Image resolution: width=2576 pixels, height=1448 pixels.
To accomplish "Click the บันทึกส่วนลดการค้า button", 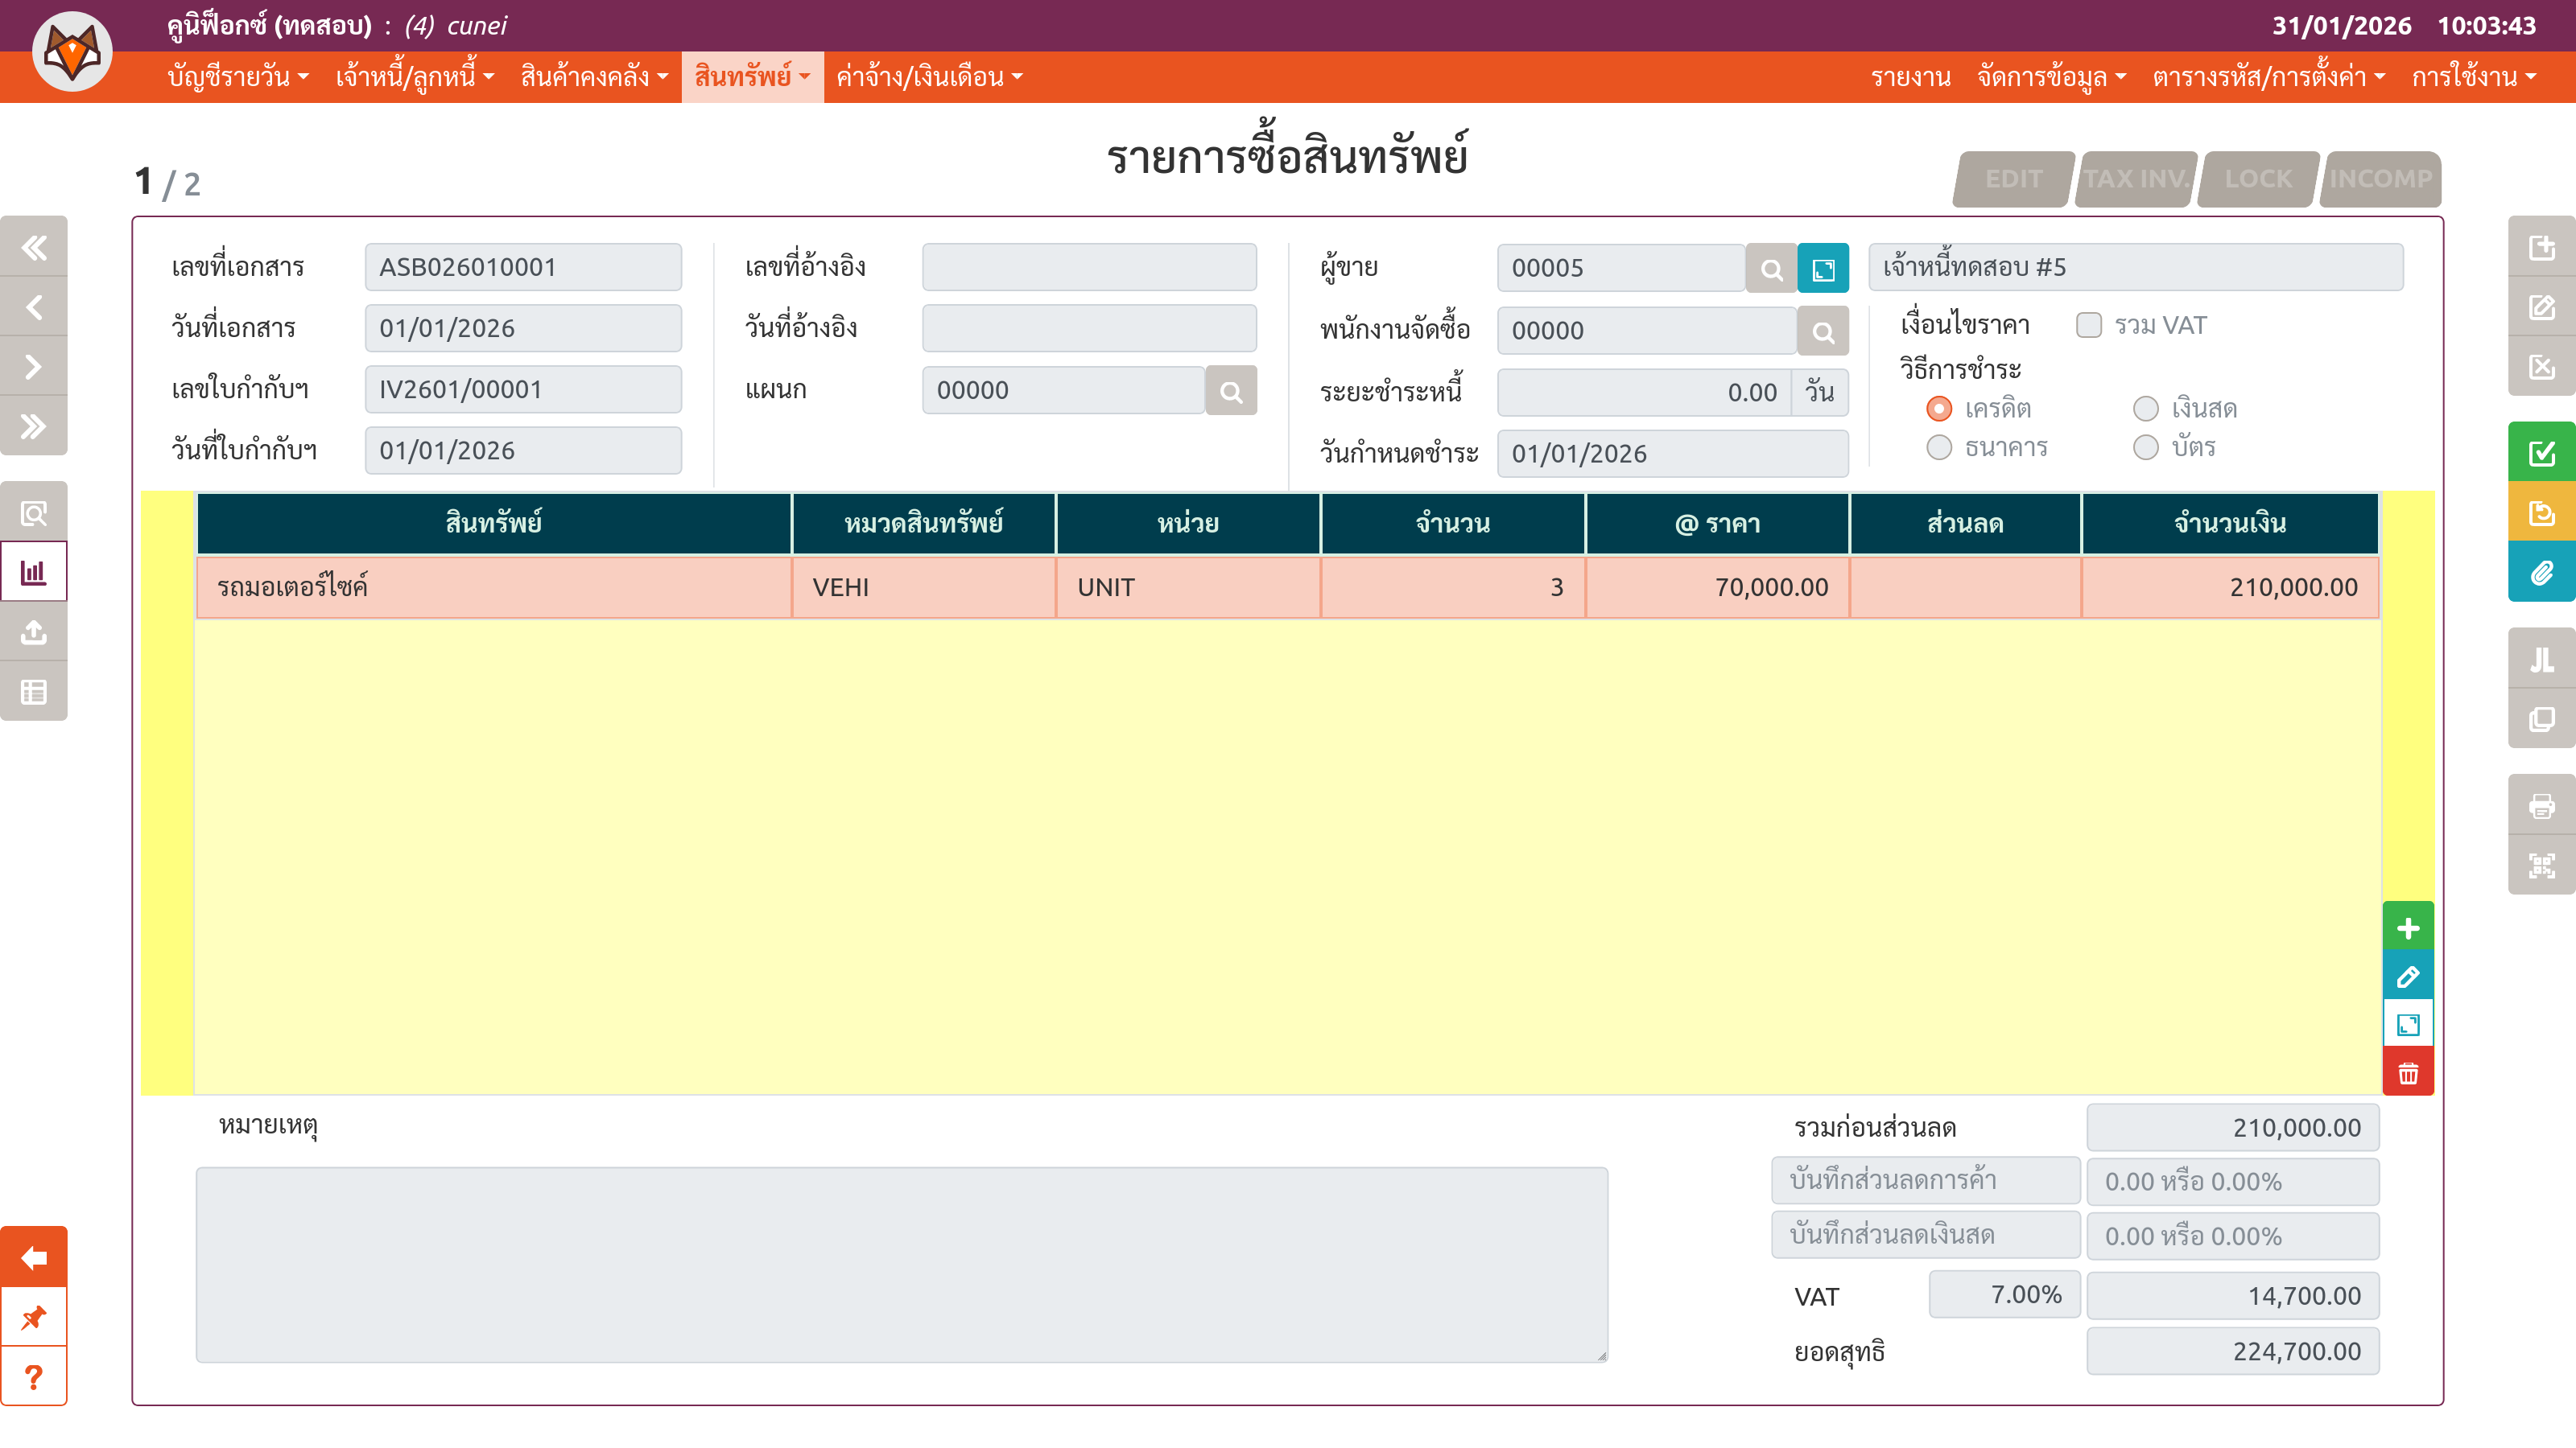I will pyautogui.click(x=1925, y=1180).
